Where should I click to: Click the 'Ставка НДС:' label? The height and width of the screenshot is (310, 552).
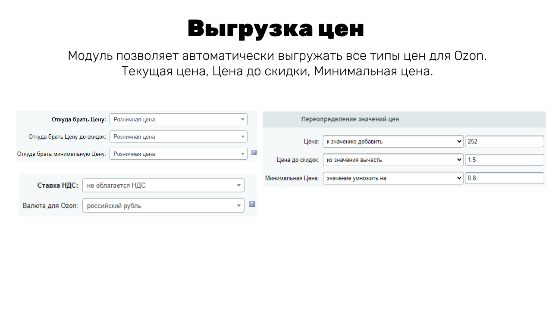click(x=58, y=186)
